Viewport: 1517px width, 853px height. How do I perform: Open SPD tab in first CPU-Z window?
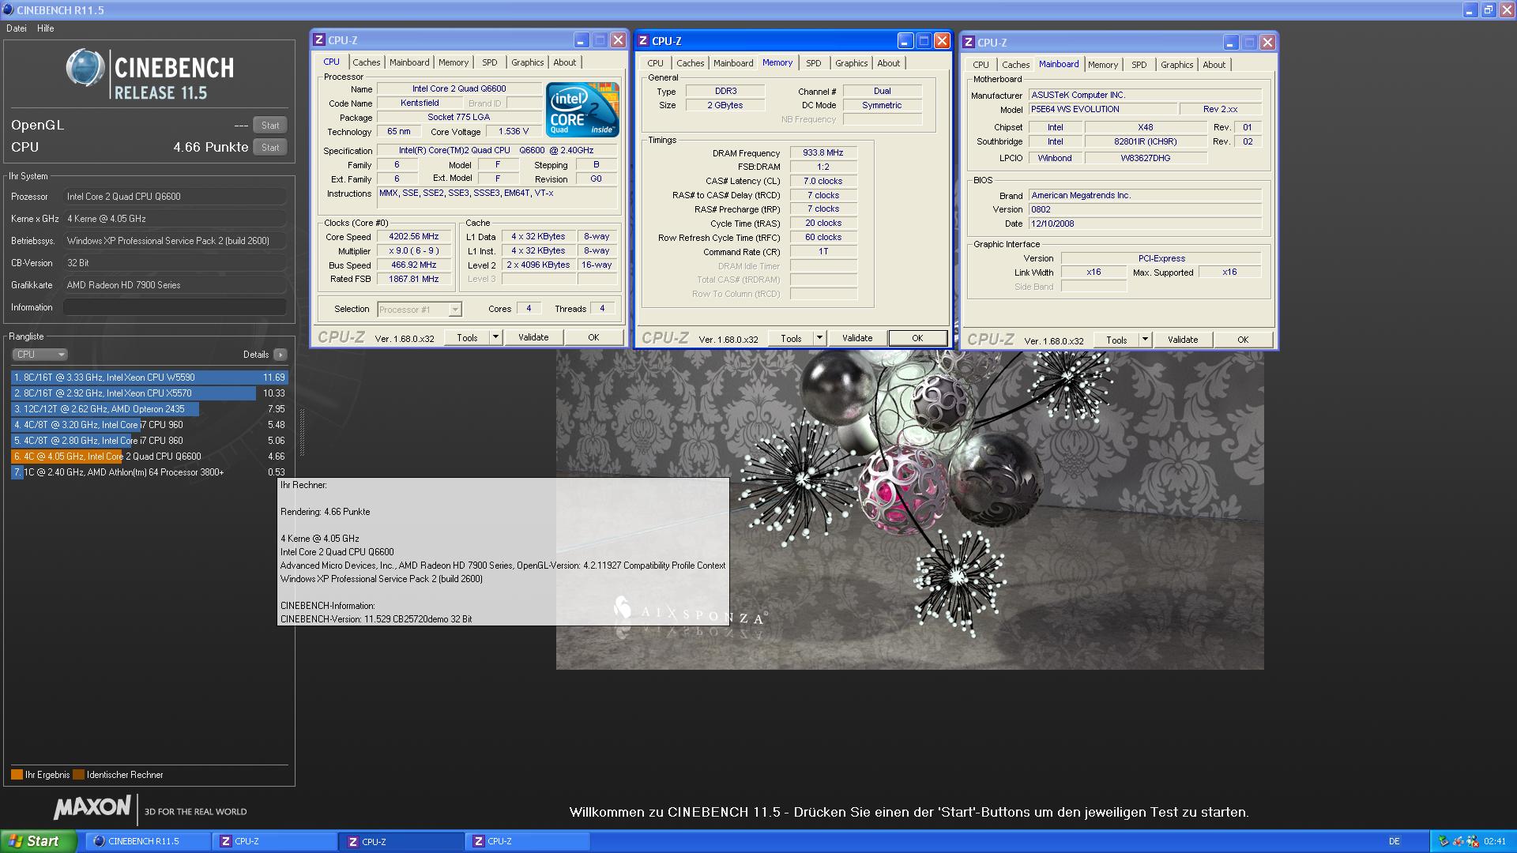coord(490,62)
